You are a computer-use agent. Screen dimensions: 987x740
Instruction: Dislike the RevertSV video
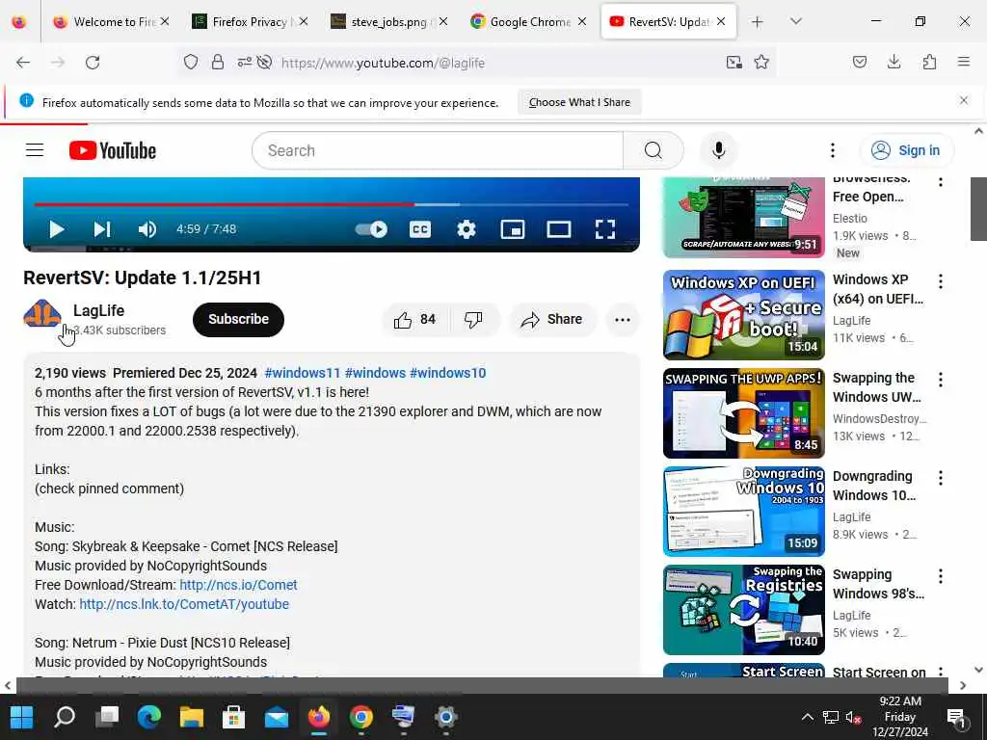click(x=474, y=320)
